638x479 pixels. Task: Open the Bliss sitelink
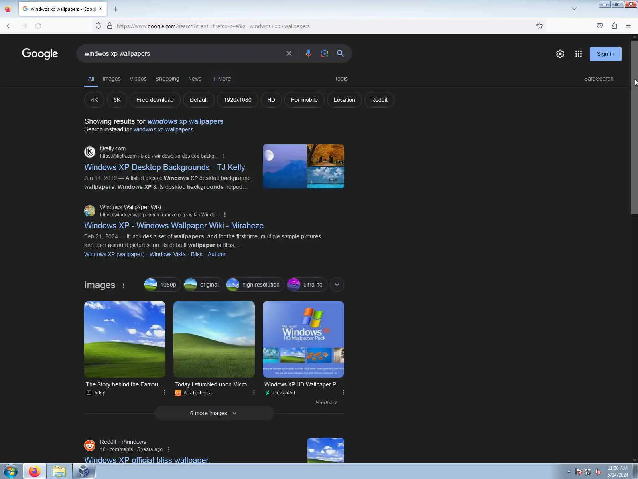pos(197,254)
